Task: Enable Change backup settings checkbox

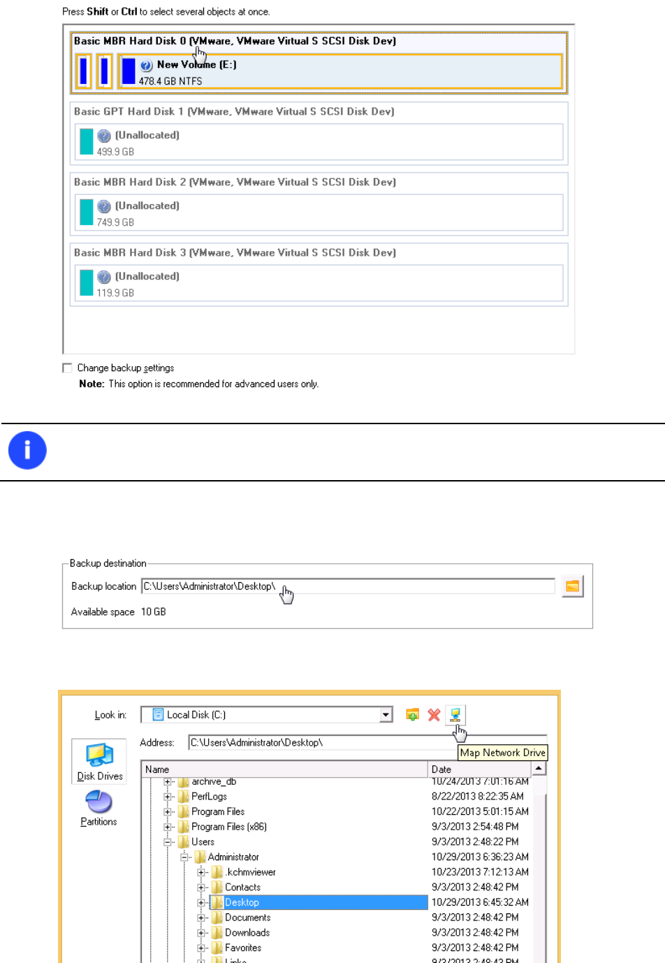Action: click(x=68, y=368)
